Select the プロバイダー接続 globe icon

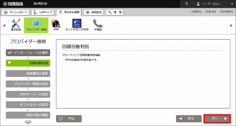[36, 25]
